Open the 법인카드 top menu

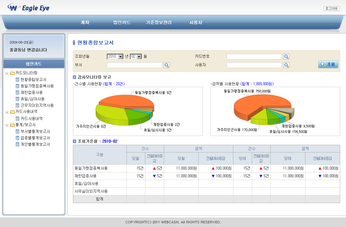(x=122, y=22)
